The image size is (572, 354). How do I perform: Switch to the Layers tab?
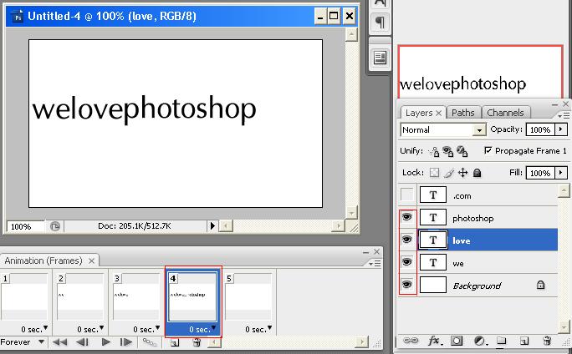coord(418,113)
